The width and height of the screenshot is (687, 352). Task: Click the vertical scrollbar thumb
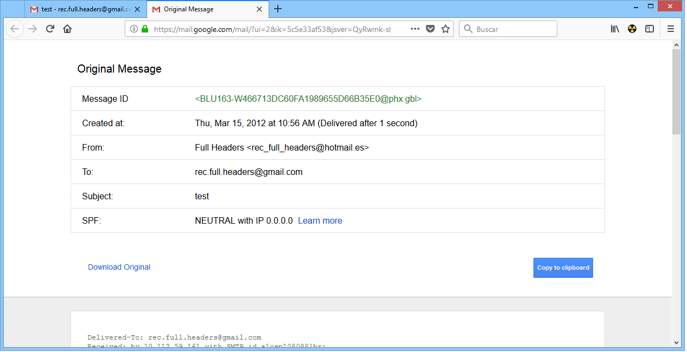point(676,92)
